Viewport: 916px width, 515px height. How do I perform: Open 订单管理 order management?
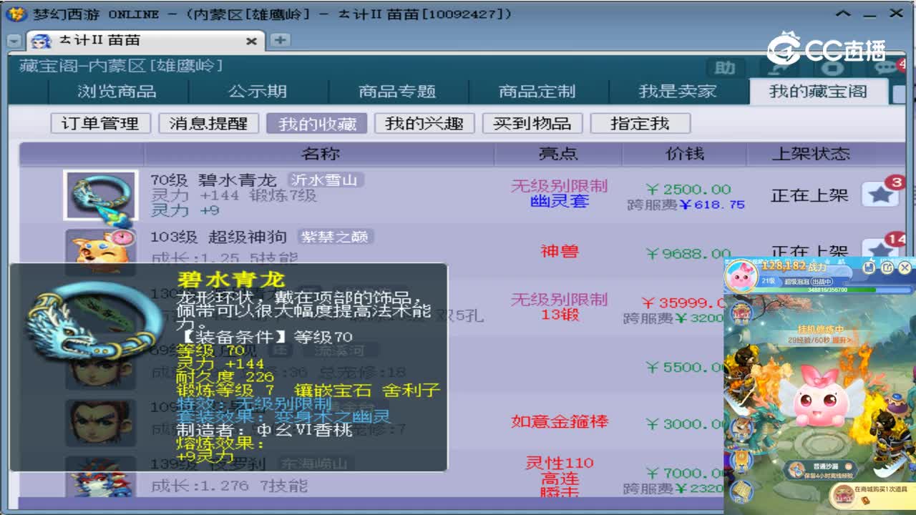click(x=100, y=123)
